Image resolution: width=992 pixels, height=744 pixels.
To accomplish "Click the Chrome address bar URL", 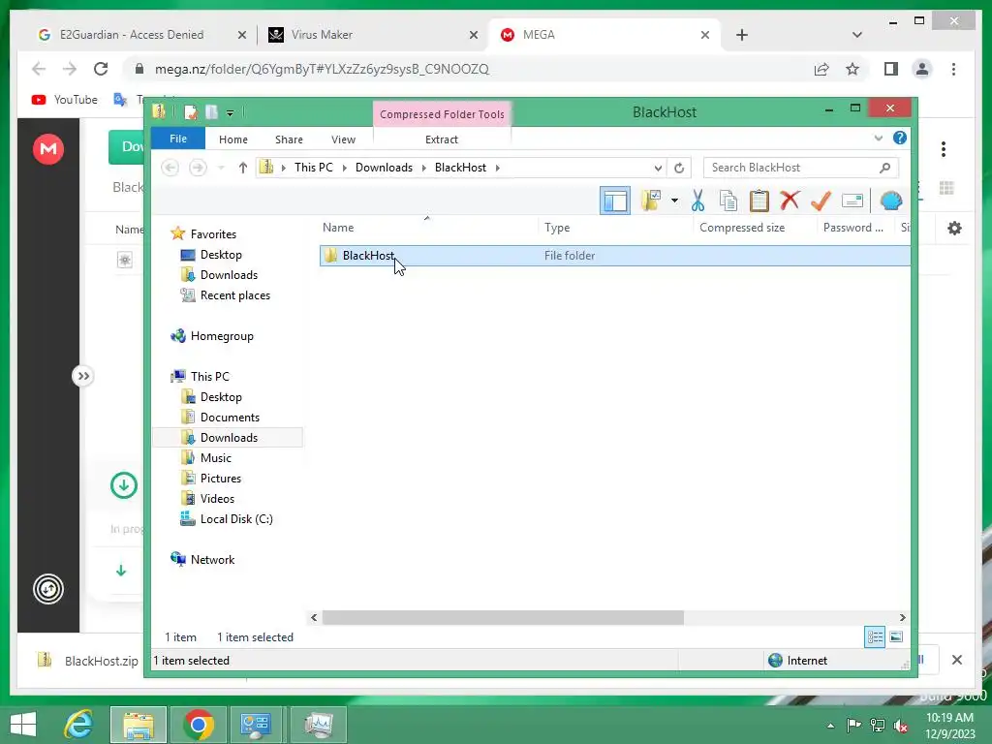I will (322, 69).
